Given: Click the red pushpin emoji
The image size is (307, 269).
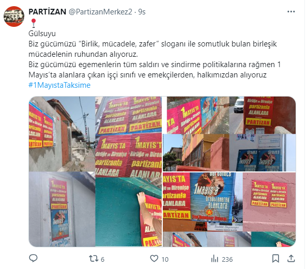Looking at the screenshot, I should tap(34, 23).
